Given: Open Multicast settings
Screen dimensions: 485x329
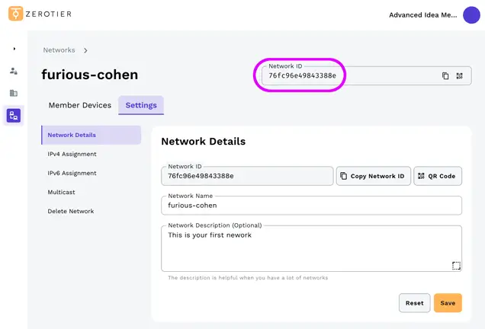Looking at the screenshot, I should pyautogui.click(x=61, y=192).
